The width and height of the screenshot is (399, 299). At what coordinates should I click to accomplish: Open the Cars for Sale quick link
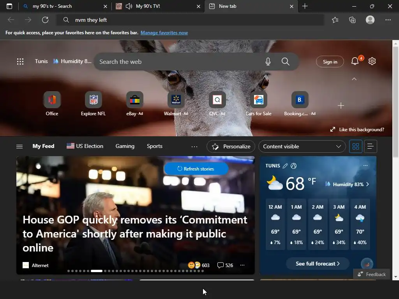(259, 104)
